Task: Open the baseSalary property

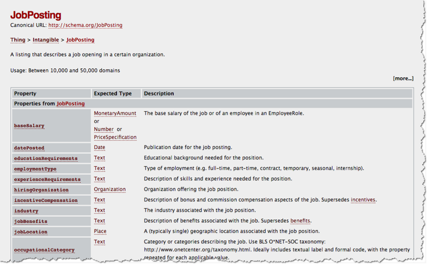Action: pos(29,125)
